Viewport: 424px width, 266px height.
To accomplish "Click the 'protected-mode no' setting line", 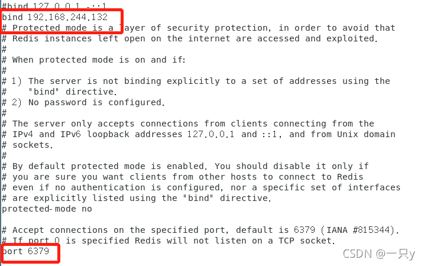I will coord(47,209).
